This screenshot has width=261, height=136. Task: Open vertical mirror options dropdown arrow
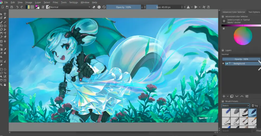200,7
